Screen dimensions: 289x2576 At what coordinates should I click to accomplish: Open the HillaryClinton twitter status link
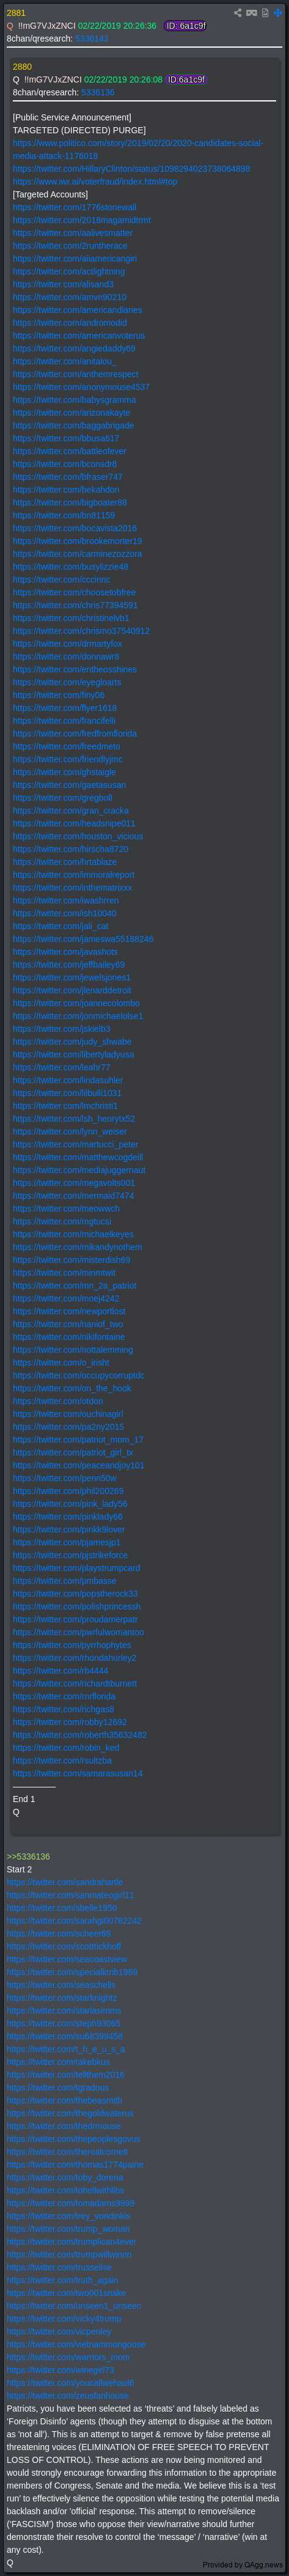[x=131, y=168]
